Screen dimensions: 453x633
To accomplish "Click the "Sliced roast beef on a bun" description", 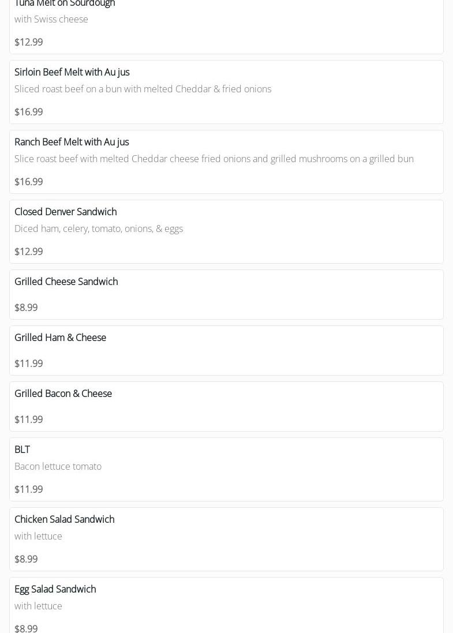I will 143,89.
